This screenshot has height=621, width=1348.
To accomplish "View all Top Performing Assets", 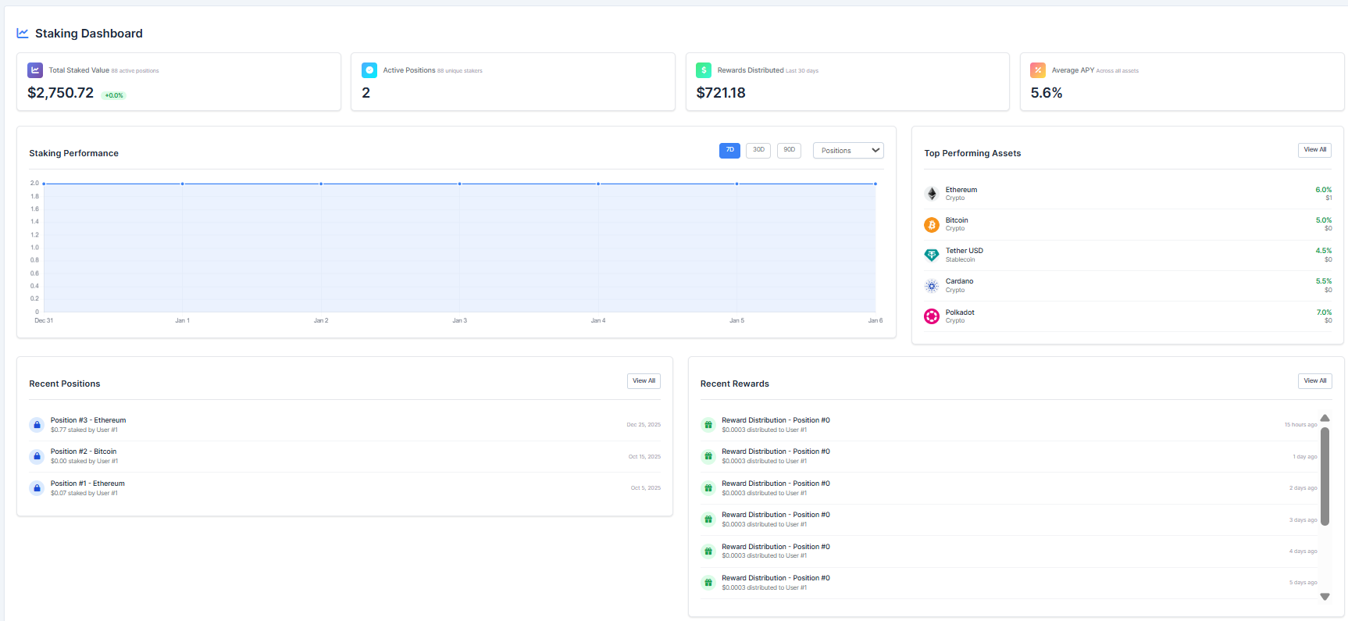I will (x=1314, y=150).
